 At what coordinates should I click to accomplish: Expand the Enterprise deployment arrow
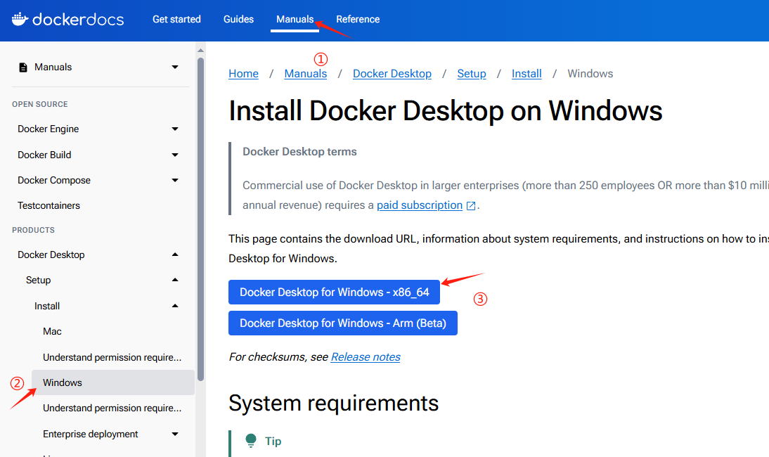coord(175,434)
